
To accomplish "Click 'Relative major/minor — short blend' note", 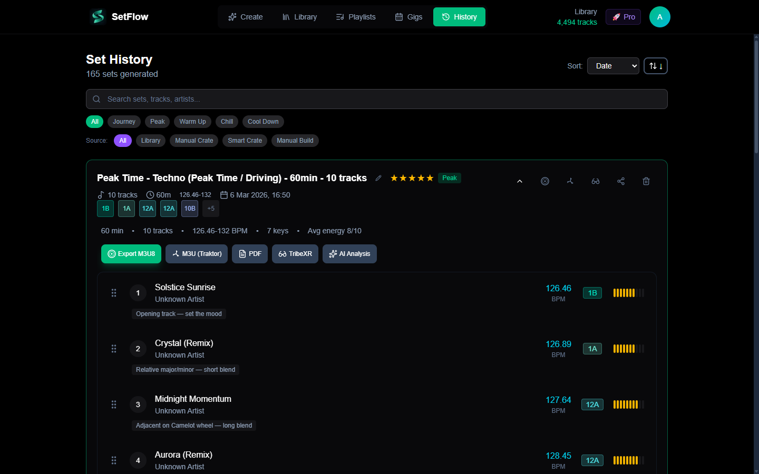I will tap(186, 370).
